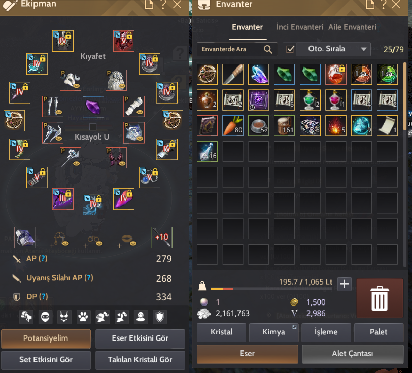The image size is (412, 373).
Task: Click the inventory weight progress bar
Action: (272, 289)
